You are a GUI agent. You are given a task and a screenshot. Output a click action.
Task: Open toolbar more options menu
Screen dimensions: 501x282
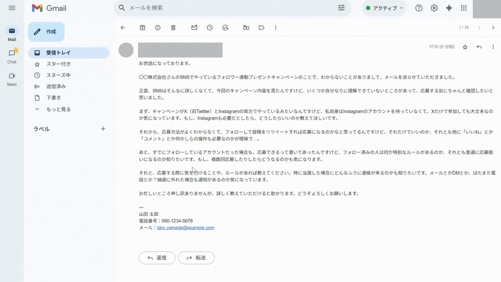(276, 28)
